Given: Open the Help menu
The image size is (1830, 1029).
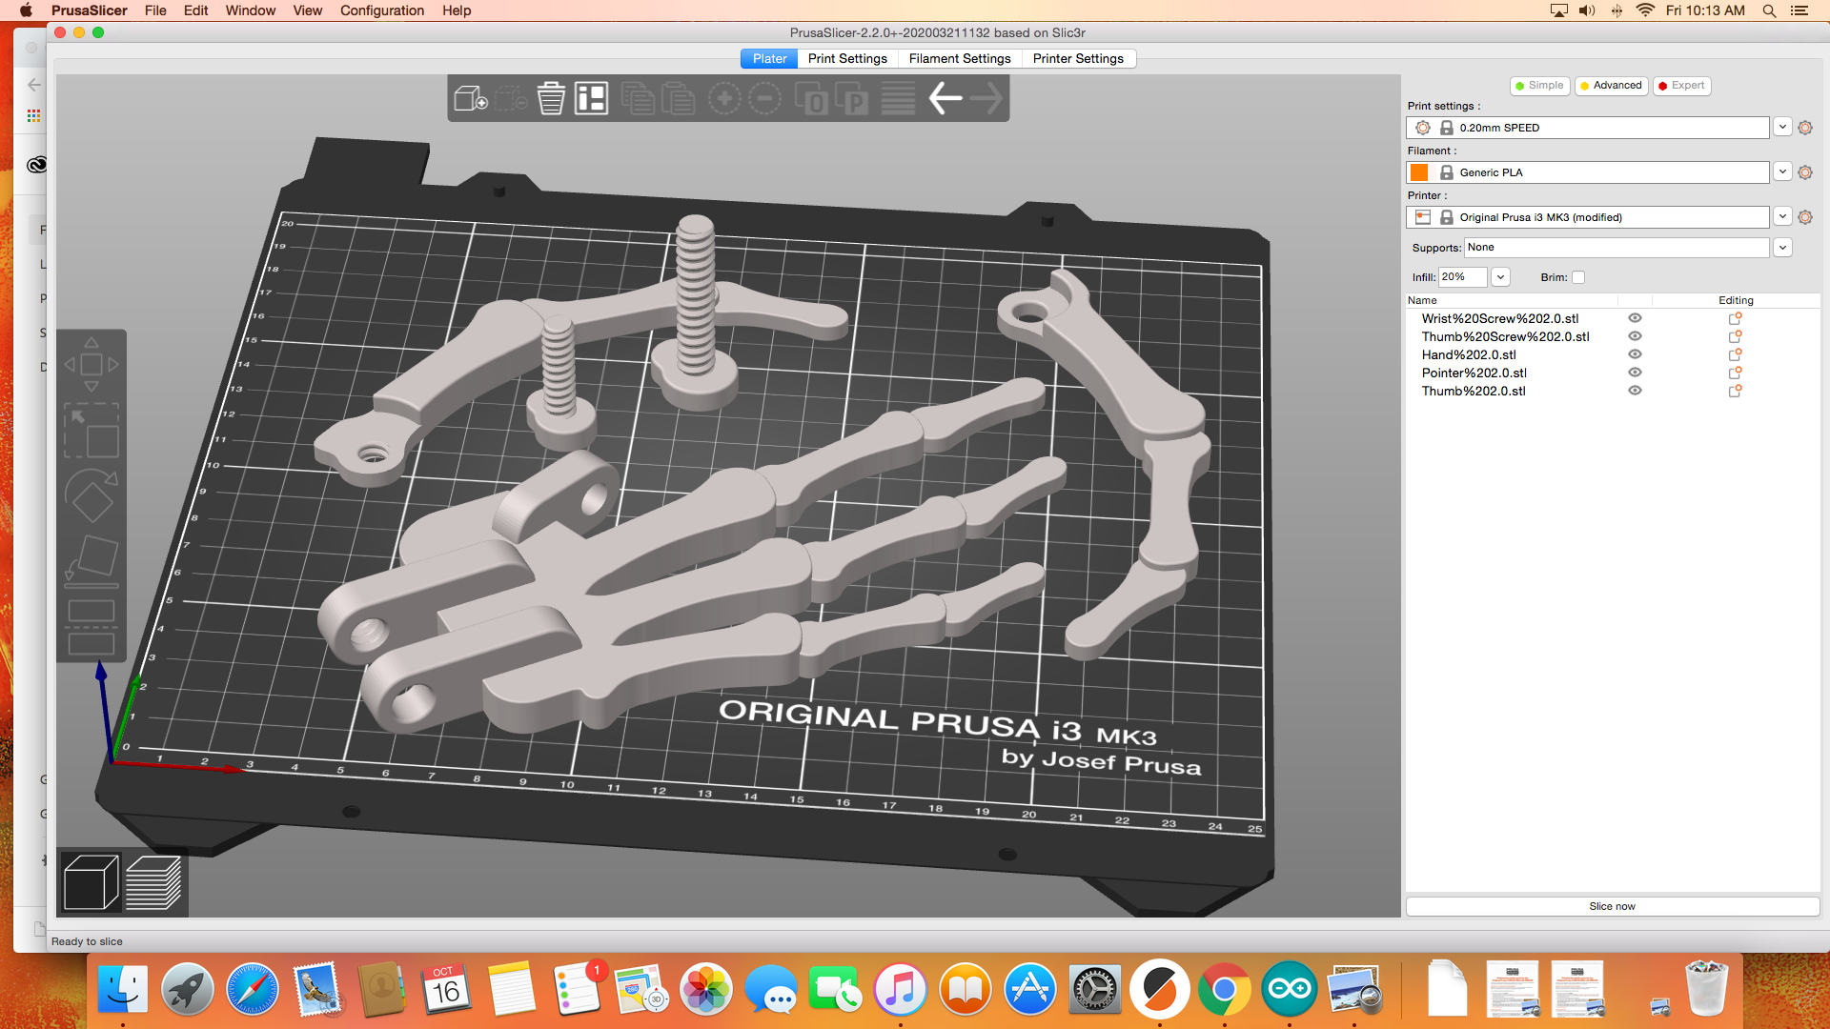Looking at the screenshot, I should [457, 10].
